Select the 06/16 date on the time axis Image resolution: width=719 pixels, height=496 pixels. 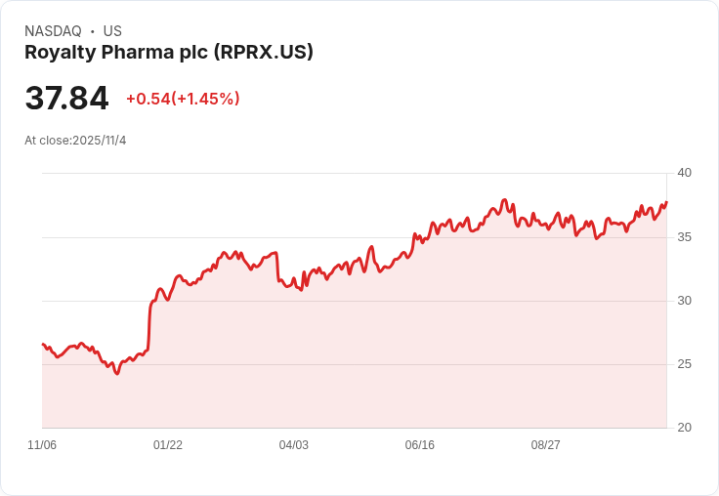[419, 445]
